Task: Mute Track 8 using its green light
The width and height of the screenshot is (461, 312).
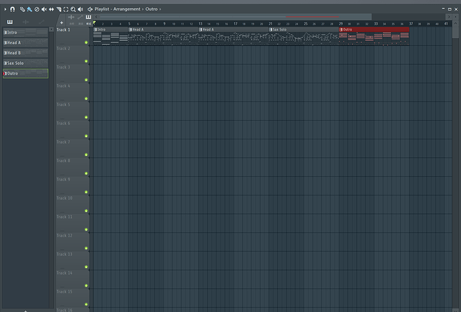Action: tap(86, 173)
